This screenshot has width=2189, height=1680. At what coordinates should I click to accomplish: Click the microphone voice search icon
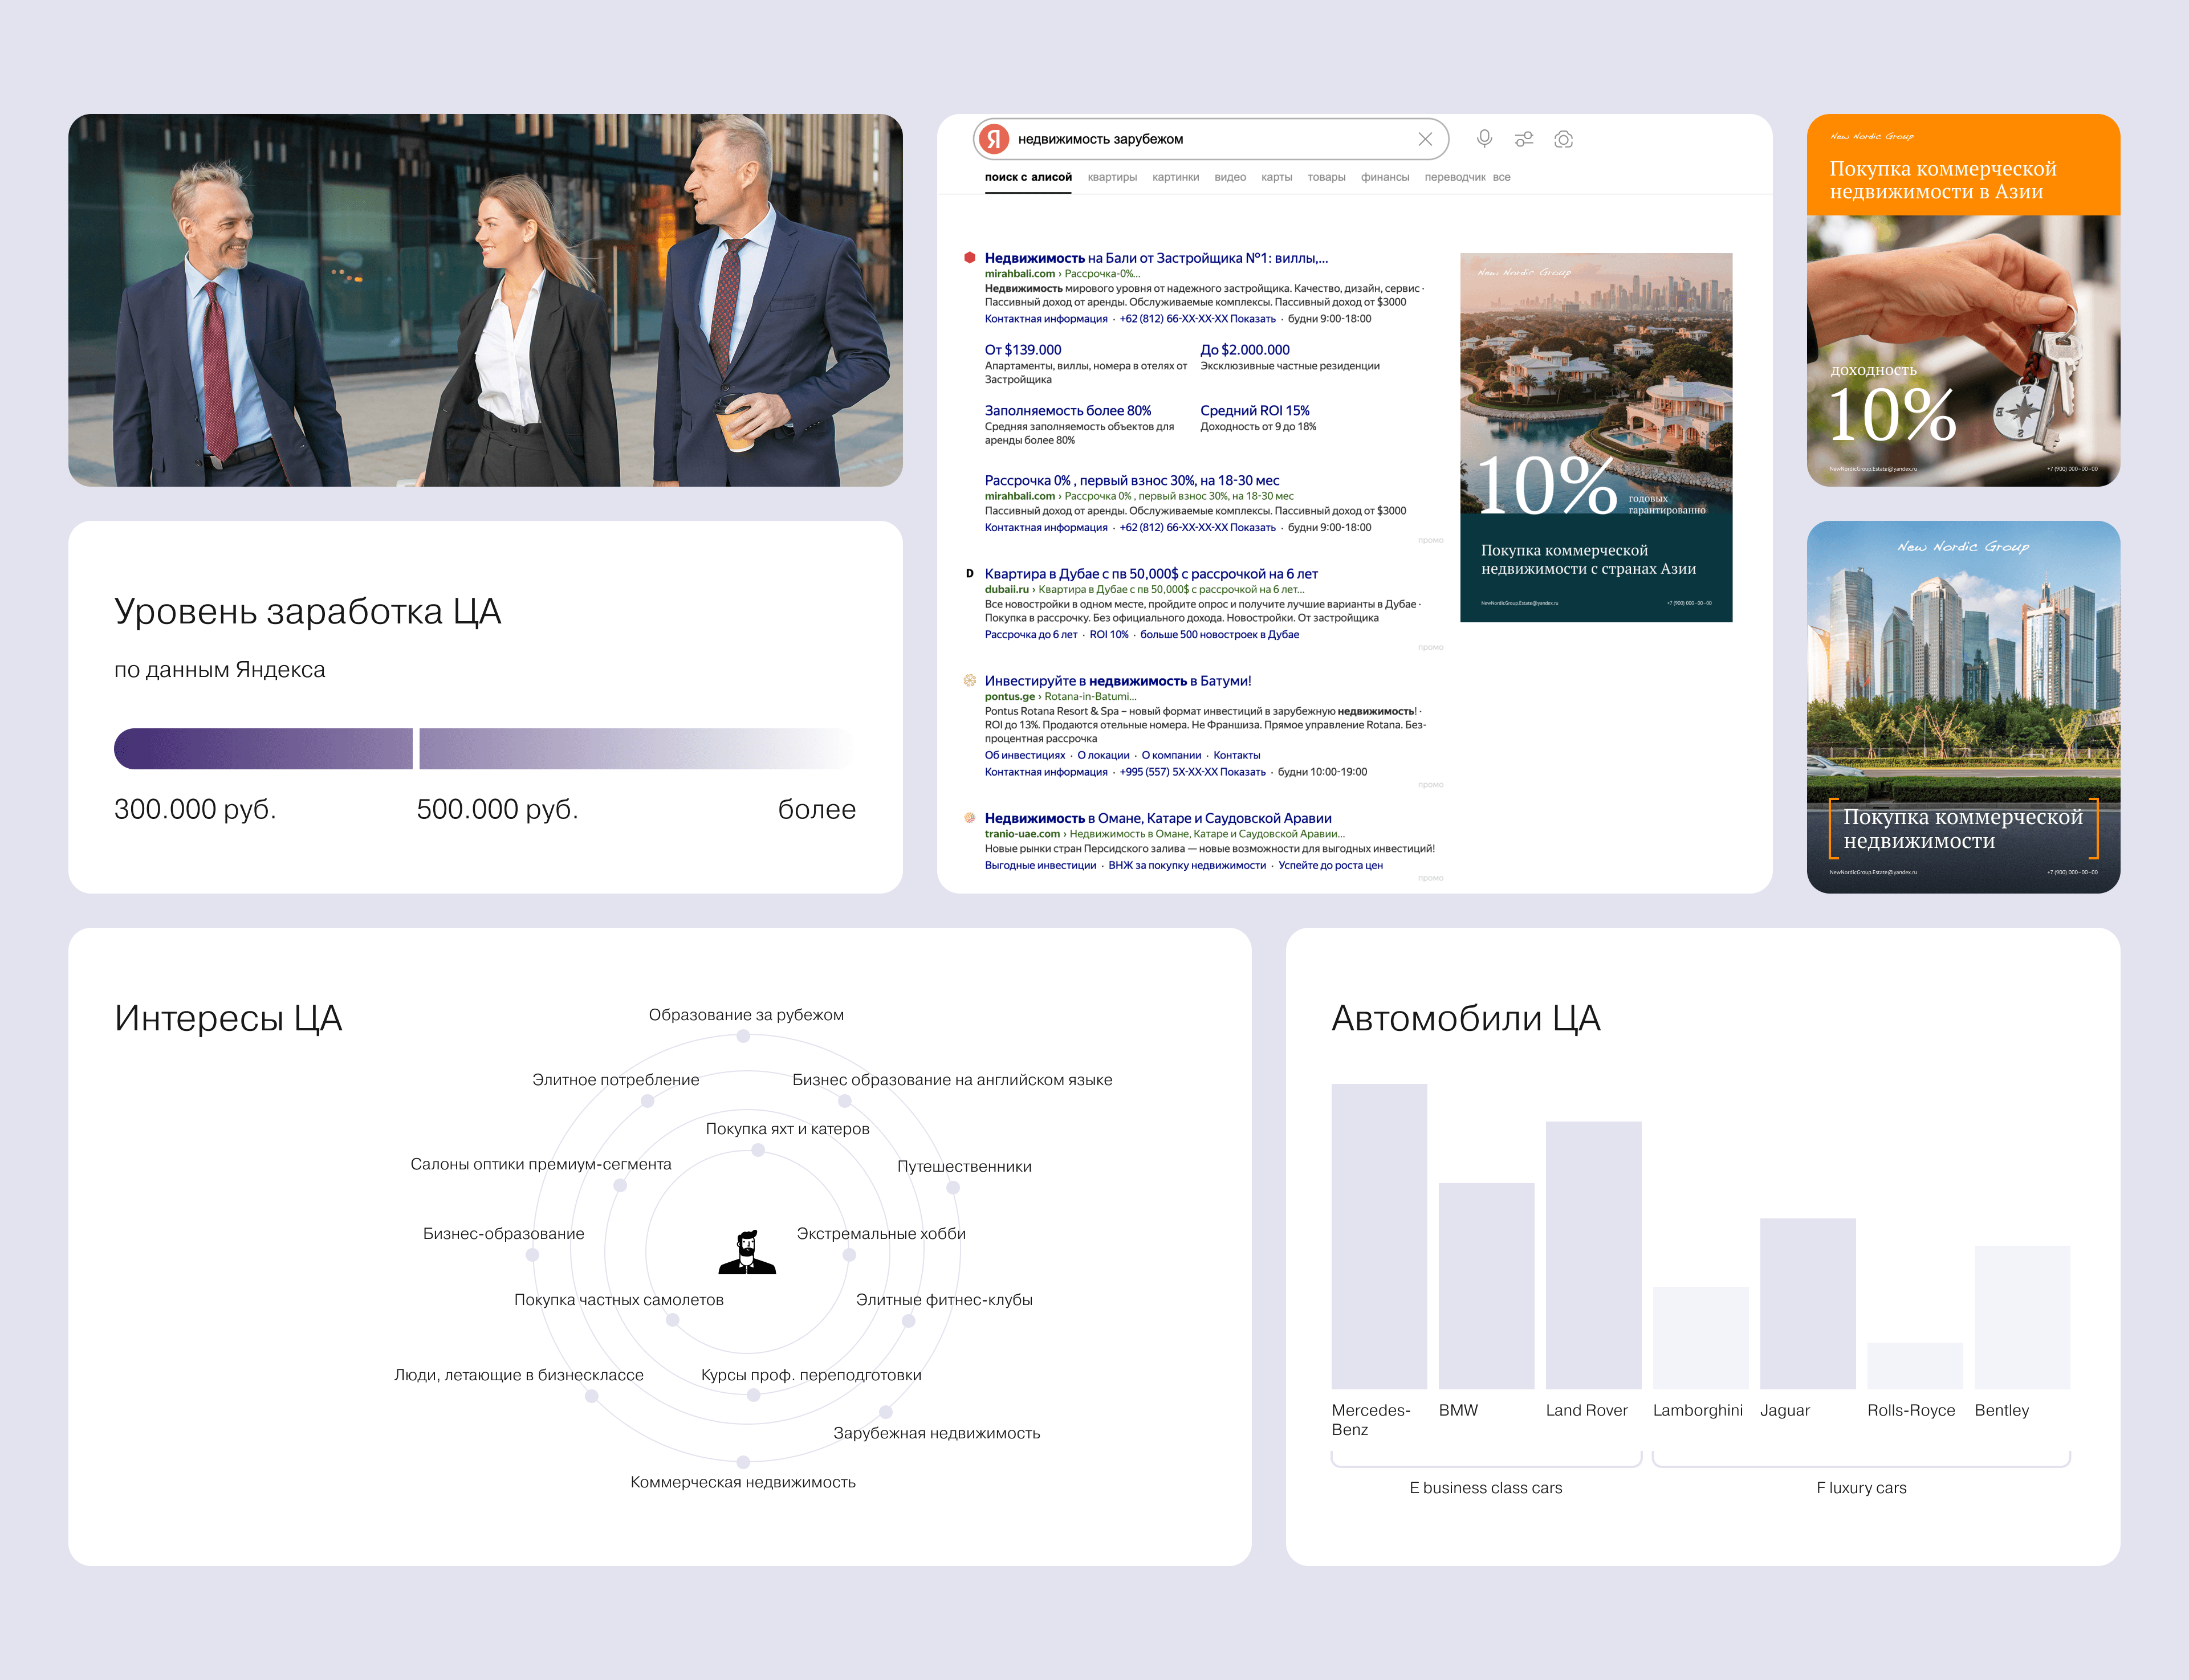[x=1484, y=139]
